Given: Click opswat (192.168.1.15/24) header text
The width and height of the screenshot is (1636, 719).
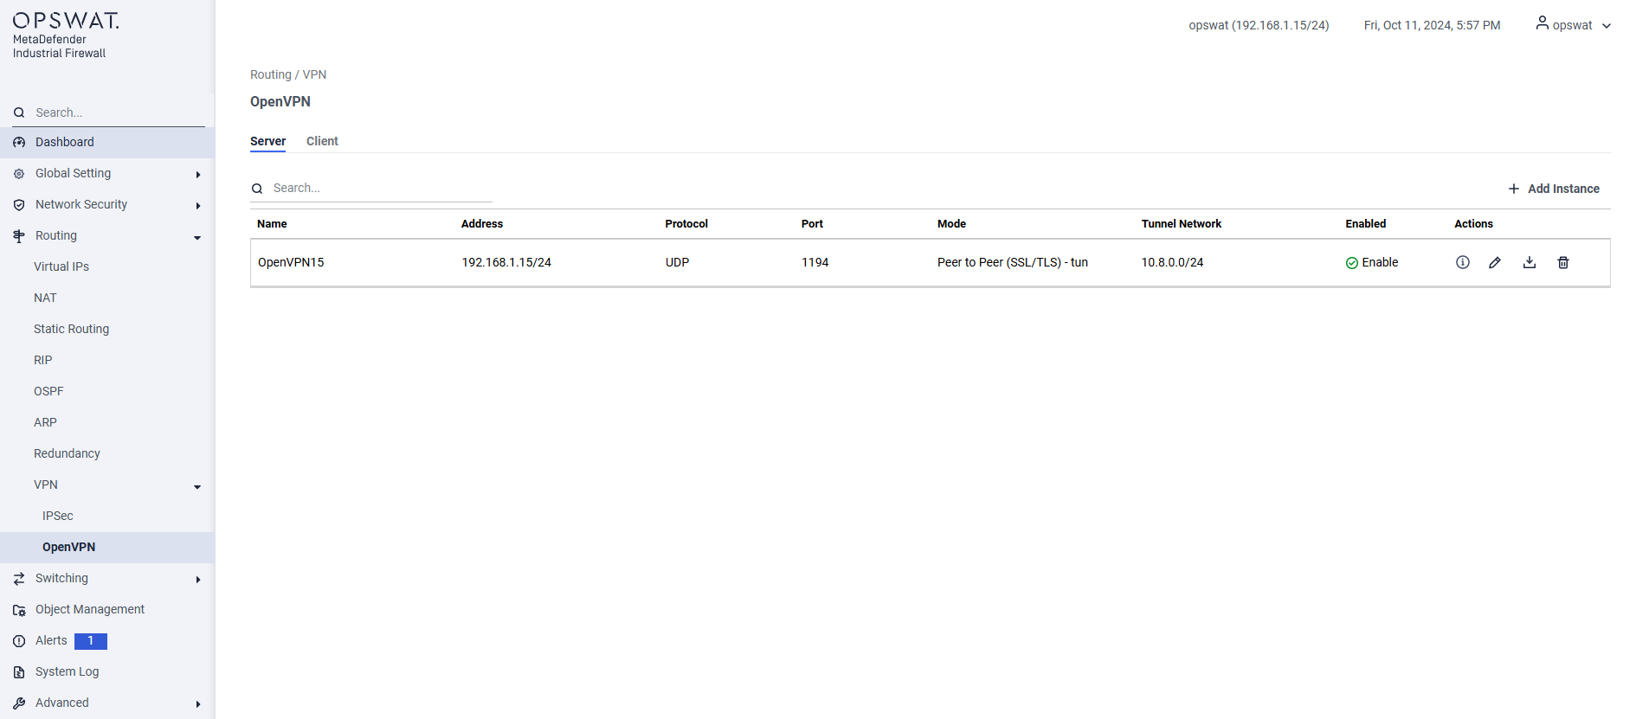Looking at the screenshot, I should click(x=1259, y=25).
